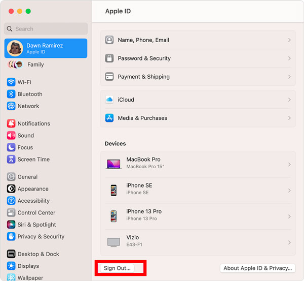Select the Network globe icon

click(x=11, y=106)
